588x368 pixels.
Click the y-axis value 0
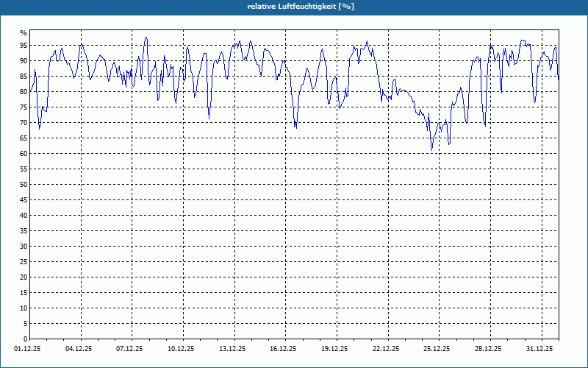click(x=25, y=339)
